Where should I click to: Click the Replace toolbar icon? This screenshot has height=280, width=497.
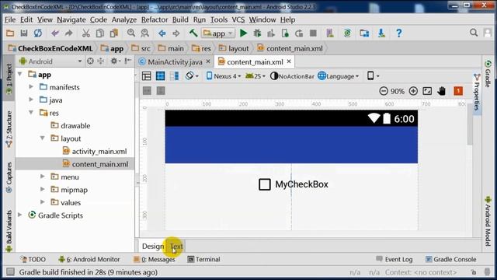145,33
